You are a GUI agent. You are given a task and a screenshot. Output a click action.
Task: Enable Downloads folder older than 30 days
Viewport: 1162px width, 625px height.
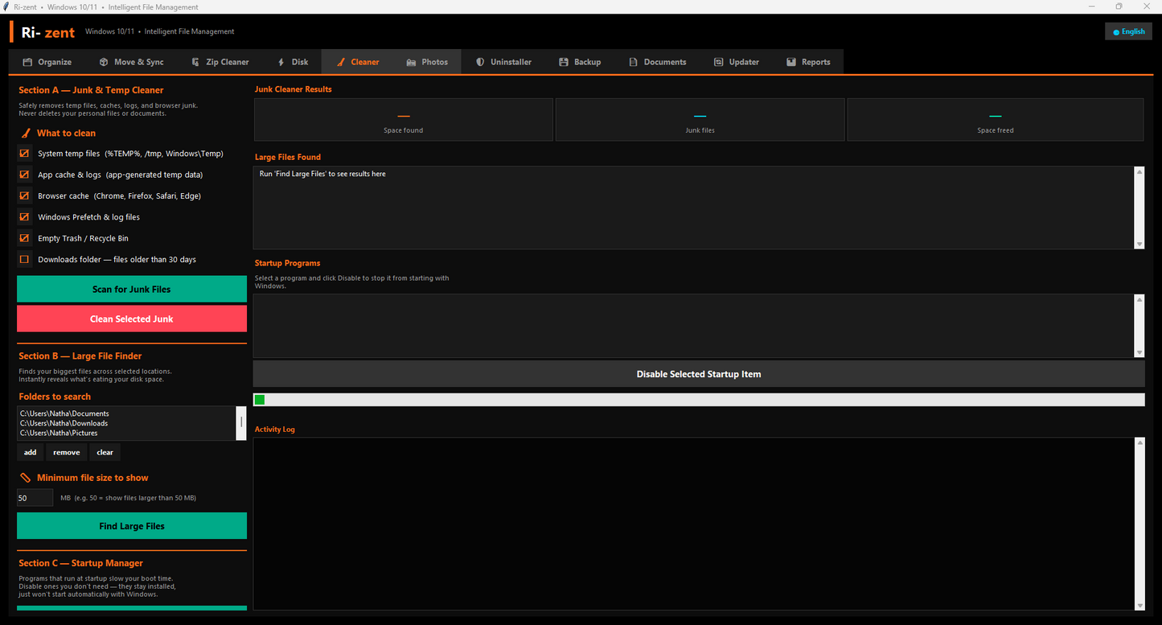click(x=24, y=259)
